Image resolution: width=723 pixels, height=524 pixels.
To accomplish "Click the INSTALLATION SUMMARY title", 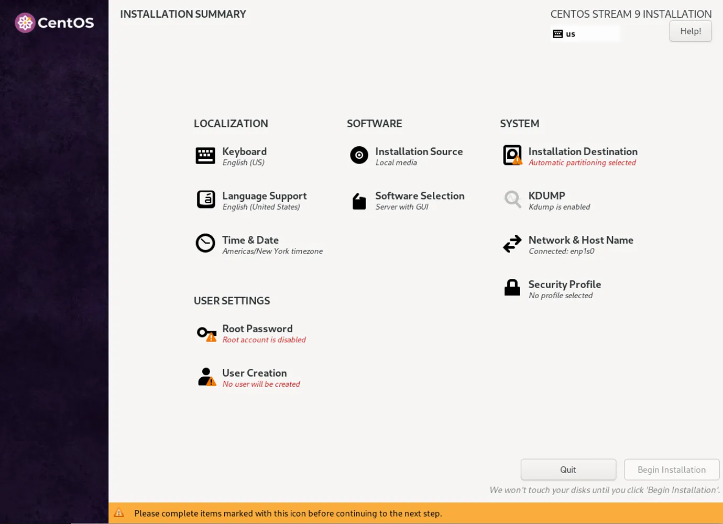I will 183,14.
